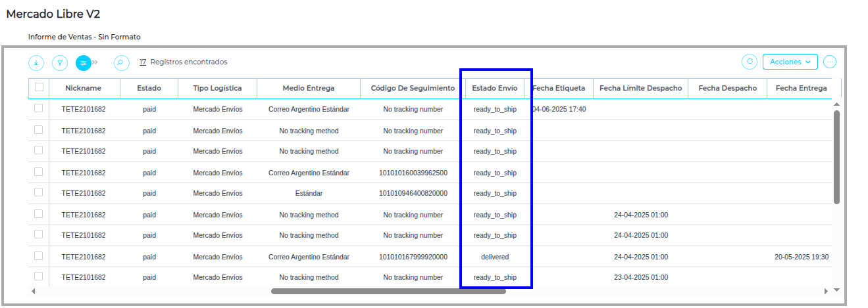Tick the select-all checkbox in table header
This screenshot has height=308, width=868.
[x=39, y=87]
